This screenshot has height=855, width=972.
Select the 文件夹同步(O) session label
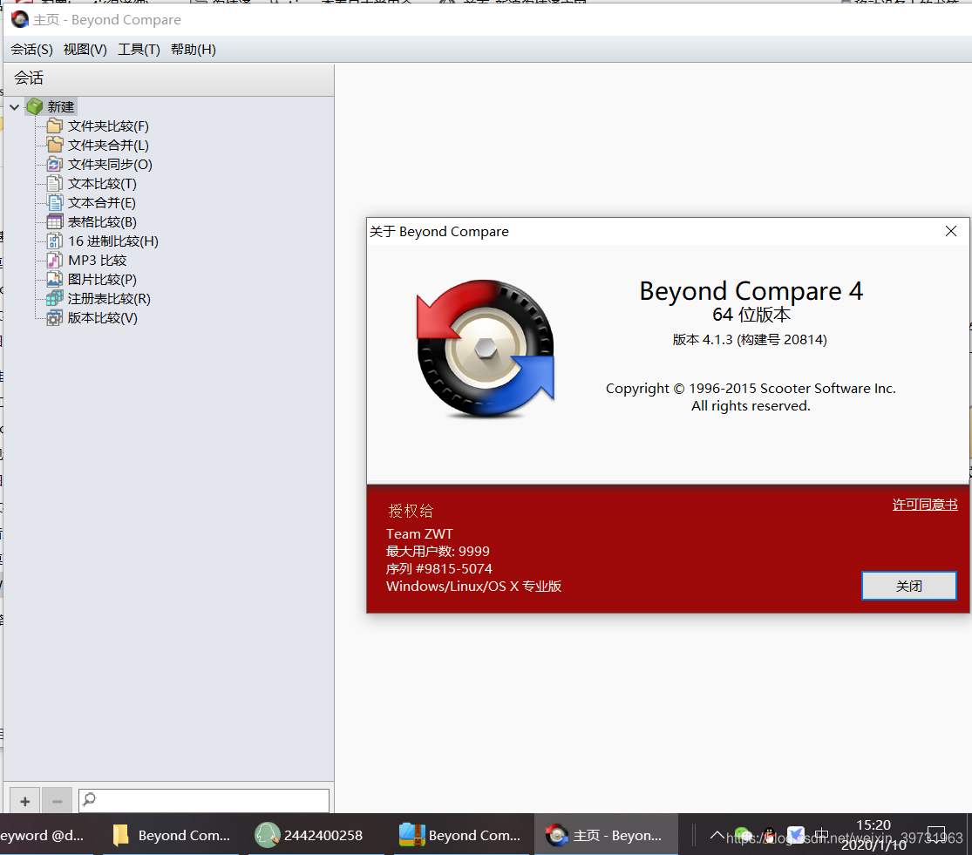tap(110, 165)
